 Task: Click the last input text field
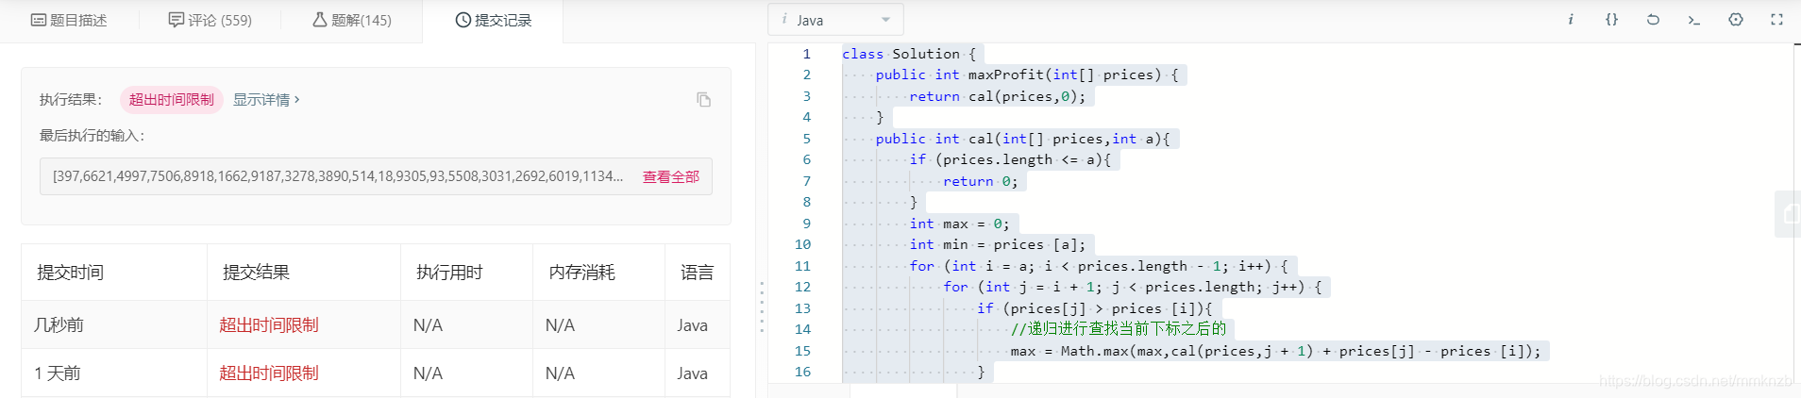pos(376,176)
